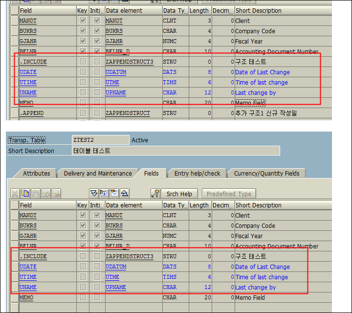Click ZAPPENDSTRUCT data element in .APPEND row

coord(128,112)
